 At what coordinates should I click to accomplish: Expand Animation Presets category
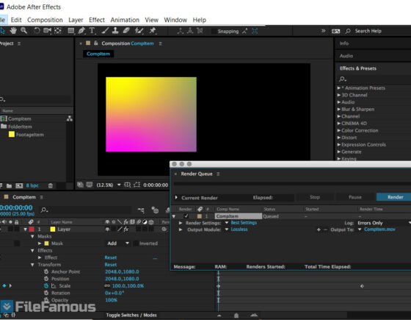point(339,88)
